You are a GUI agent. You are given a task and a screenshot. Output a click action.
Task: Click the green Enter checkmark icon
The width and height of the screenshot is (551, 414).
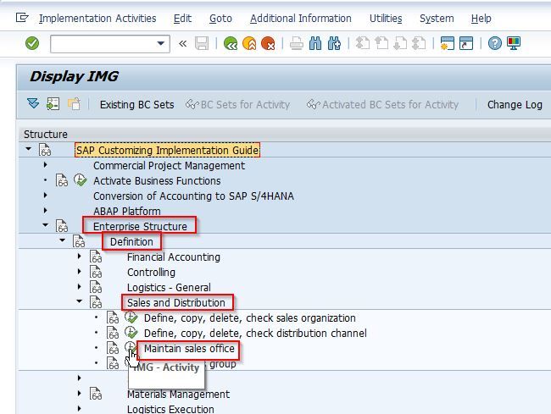point(32,43)
